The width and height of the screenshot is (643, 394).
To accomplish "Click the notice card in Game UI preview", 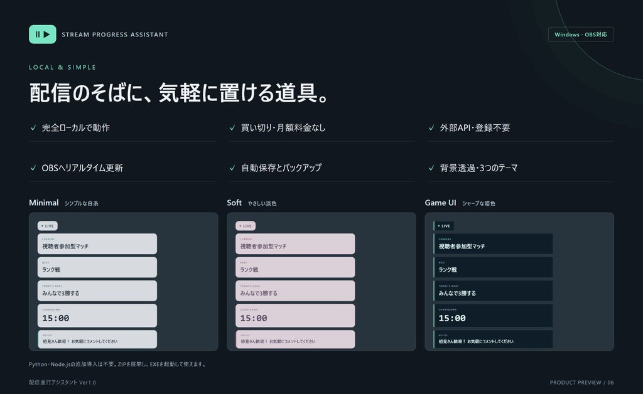I will (x=494, y=339).
